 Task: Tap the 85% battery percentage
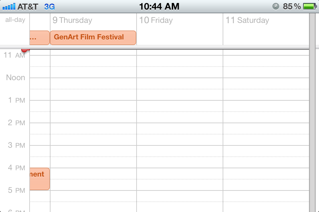click(x=292, y=6)
